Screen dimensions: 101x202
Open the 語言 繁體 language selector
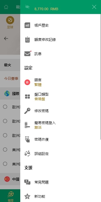point(60,82)
